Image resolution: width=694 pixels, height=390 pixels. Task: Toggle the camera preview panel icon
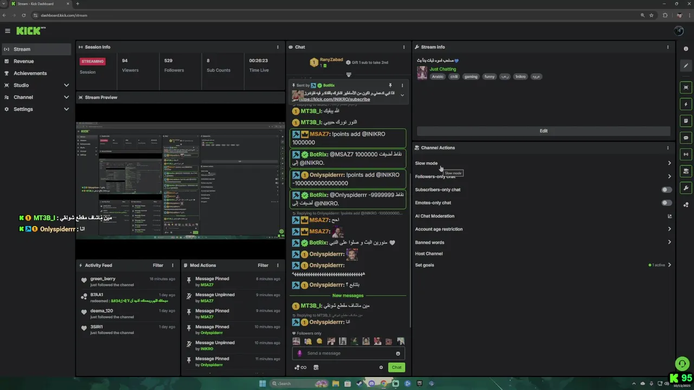click(x=686, y=171)
